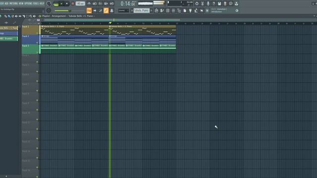This screenshot has width=317, height=178.
Task: Toggle wait for input to start
Action: 95,3
